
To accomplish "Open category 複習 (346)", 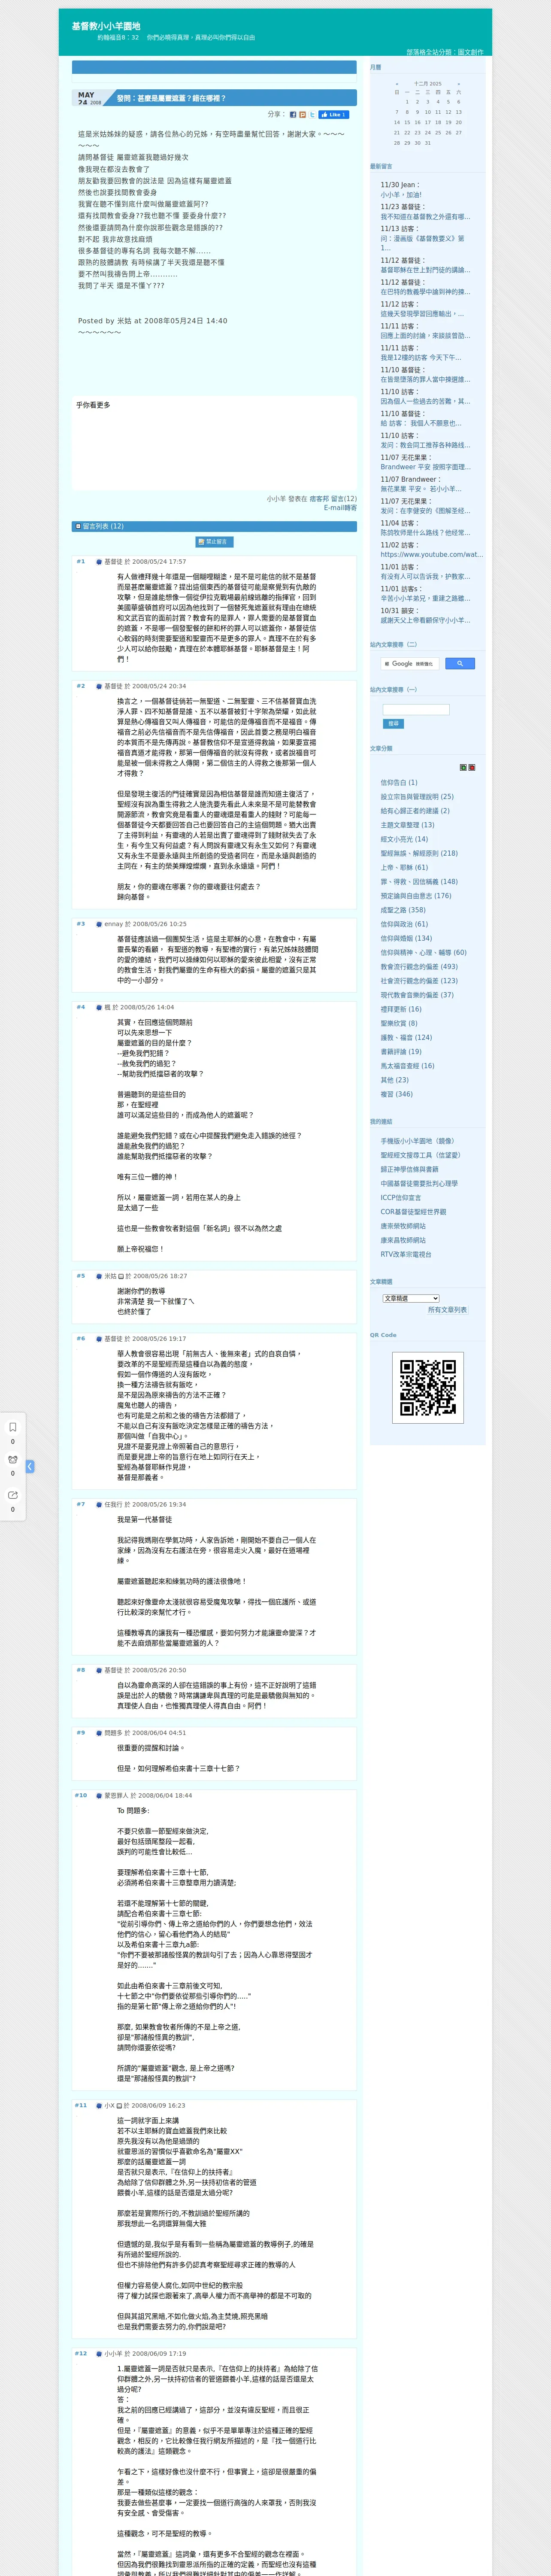I will pyautogui.click(x=396, y=1094).
